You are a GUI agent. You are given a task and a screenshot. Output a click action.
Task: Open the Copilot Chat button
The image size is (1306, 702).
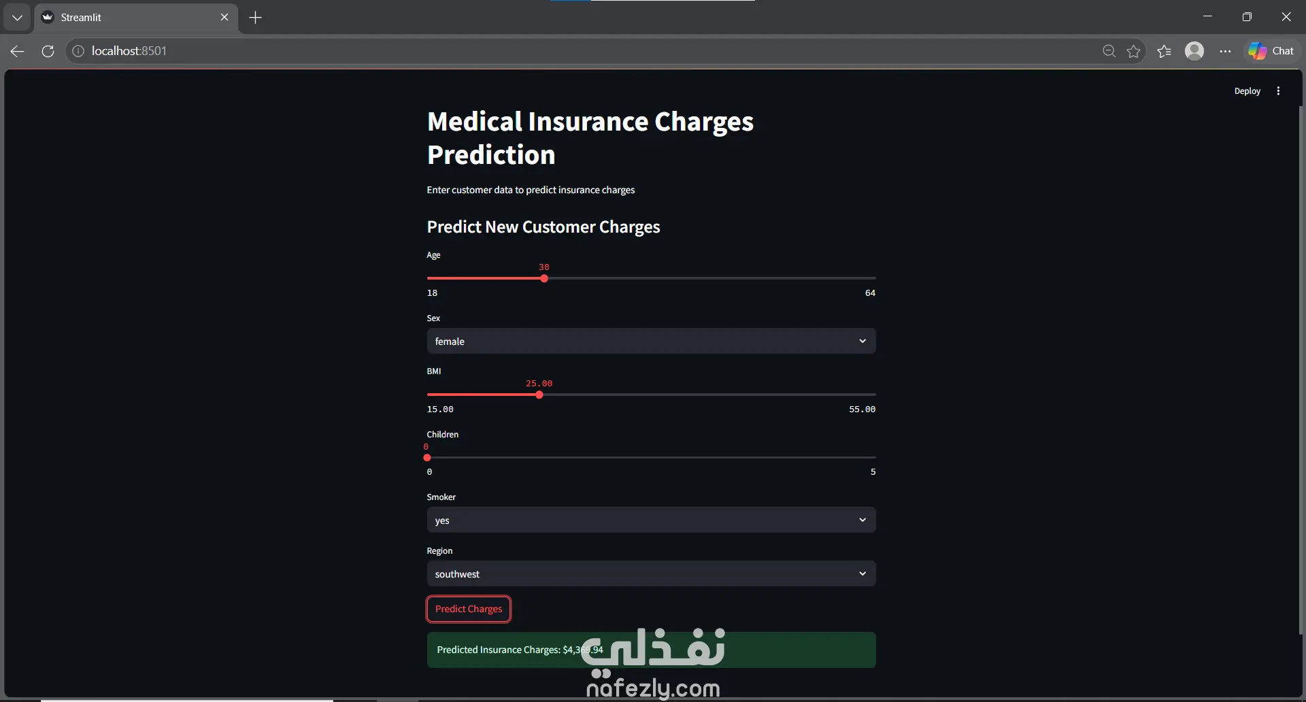[1271, 51]
